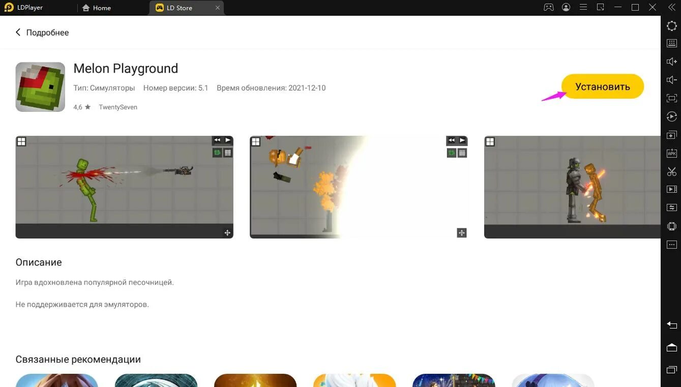Click the LDPlayer logo in title bar

point(9,8)
